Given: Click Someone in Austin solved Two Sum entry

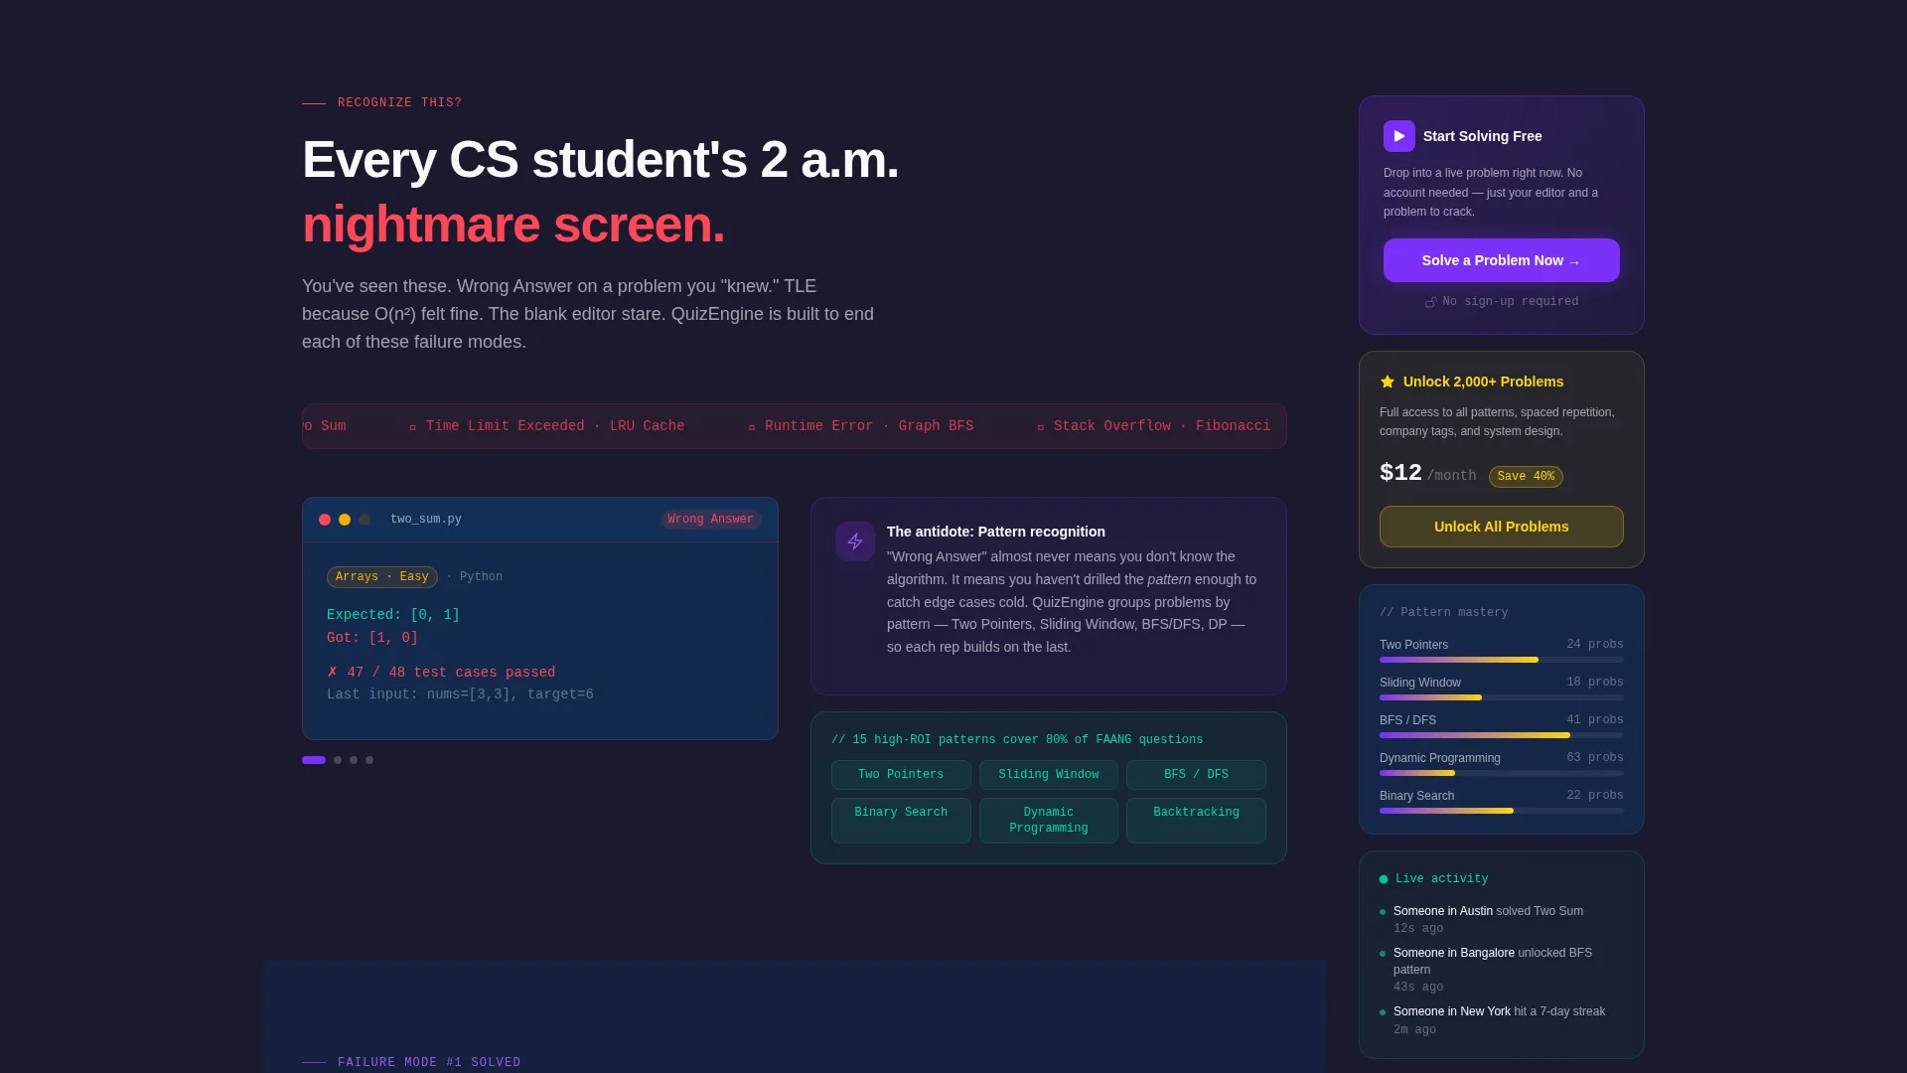Looking at the screenshot, I should [x=1502, y=919].
